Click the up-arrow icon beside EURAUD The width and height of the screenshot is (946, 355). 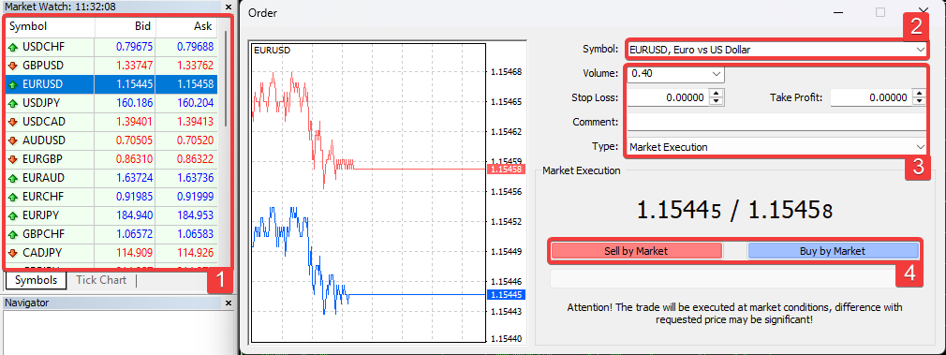tap(13, 178)
